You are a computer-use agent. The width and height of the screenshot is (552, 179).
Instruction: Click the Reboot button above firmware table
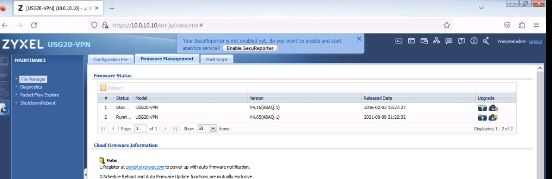tap(111, 88)
